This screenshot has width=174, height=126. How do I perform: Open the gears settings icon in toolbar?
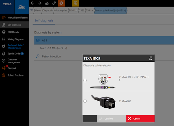click(x=54, y=3)
